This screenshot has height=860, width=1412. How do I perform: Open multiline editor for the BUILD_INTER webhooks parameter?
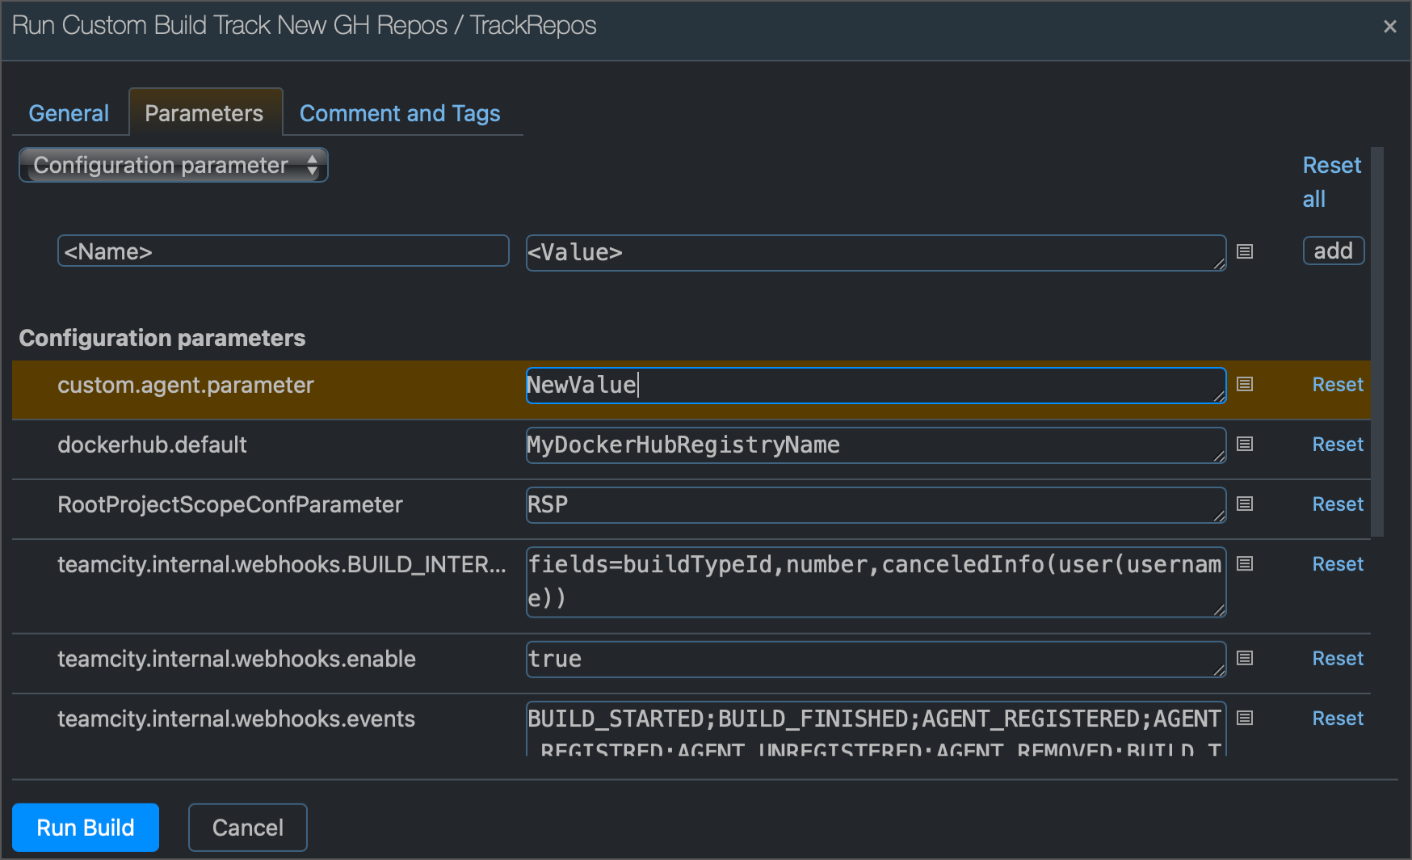(x=1245, y=563)
